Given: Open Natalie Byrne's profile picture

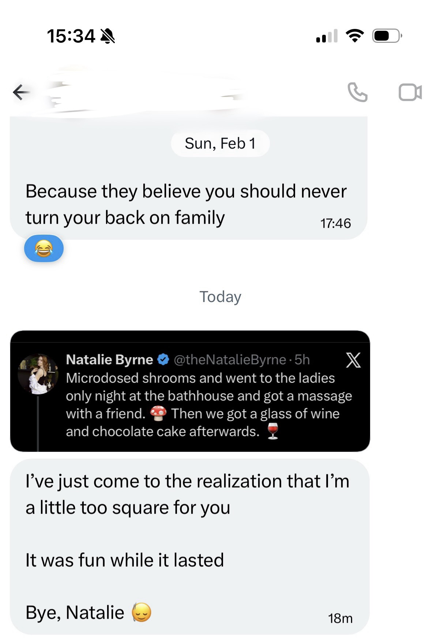Looking at the screenshot, I should tap(38, 374).
